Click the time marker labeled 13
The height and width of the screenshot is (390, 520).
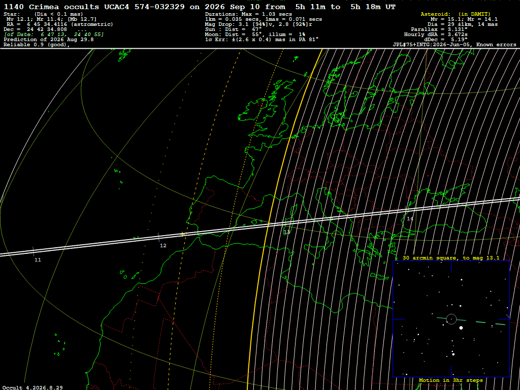click(x=287, y=232)
